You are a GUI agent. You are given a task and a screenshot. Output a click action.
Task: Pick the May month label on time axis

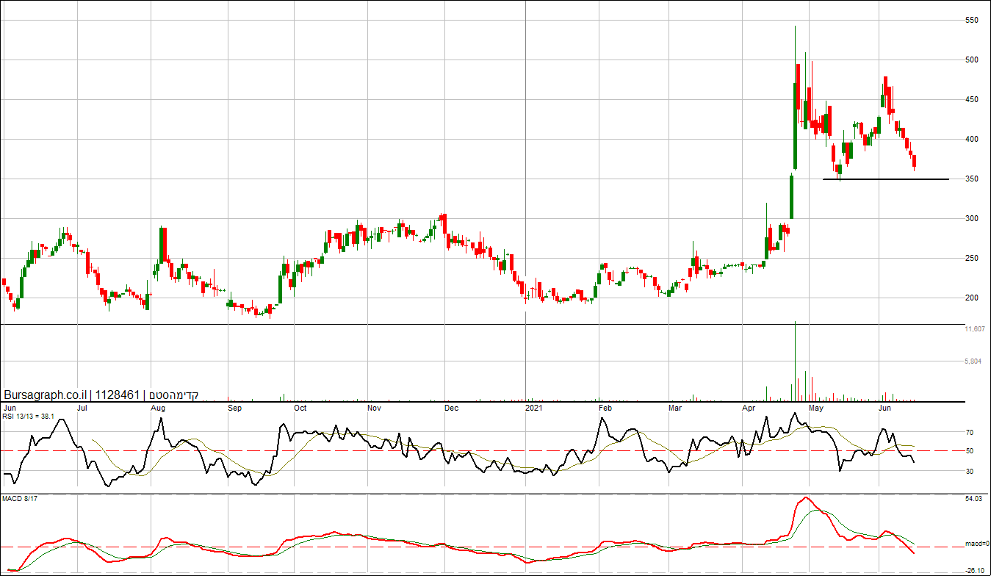click(x=815, y=407)
